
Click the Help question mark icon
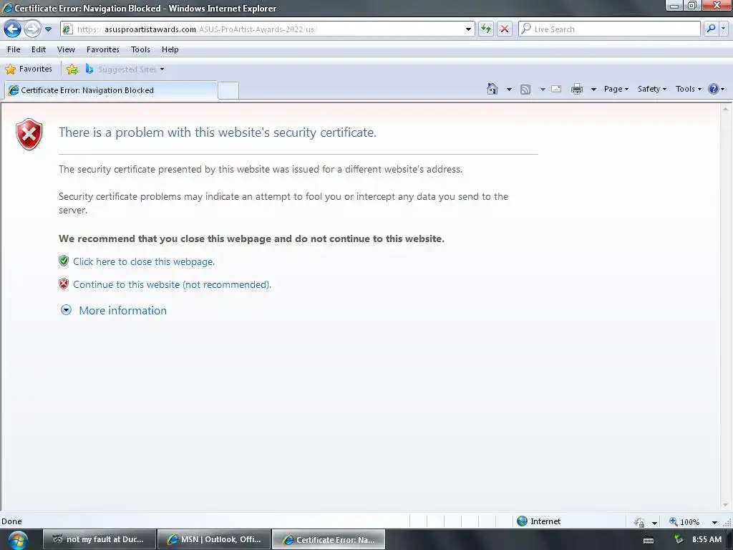click(714, 89)
